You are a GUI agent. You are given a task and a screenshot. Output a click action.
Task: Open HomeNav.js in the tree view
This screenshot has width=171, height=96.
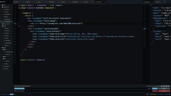click(8, 14)
